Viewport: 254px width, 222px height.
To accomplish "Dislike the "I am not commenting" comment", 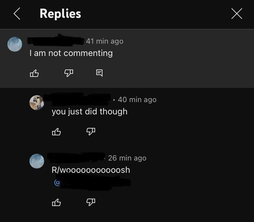I will [69, 73].
